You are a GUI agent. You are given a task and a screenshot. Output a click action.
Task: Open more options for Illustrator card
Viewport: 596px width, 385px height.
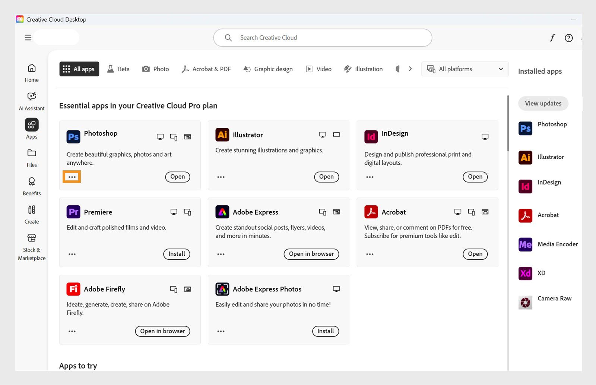coord(221,177)
